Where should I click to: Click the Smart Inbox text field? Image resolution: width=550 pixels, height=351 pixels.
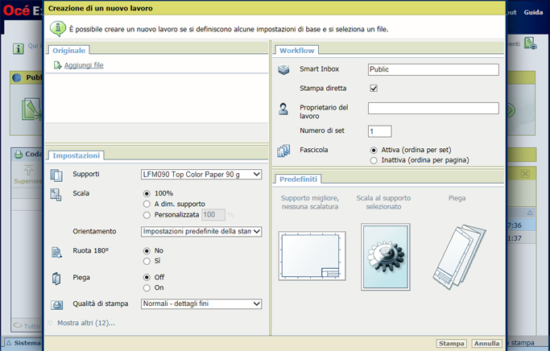pyautogui.click(x=433, y=69)
